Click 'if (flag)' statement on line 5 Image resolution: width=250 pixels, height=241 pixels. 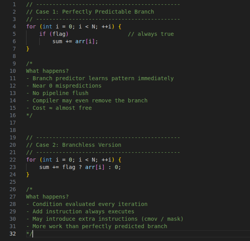[x=54, y=34]
